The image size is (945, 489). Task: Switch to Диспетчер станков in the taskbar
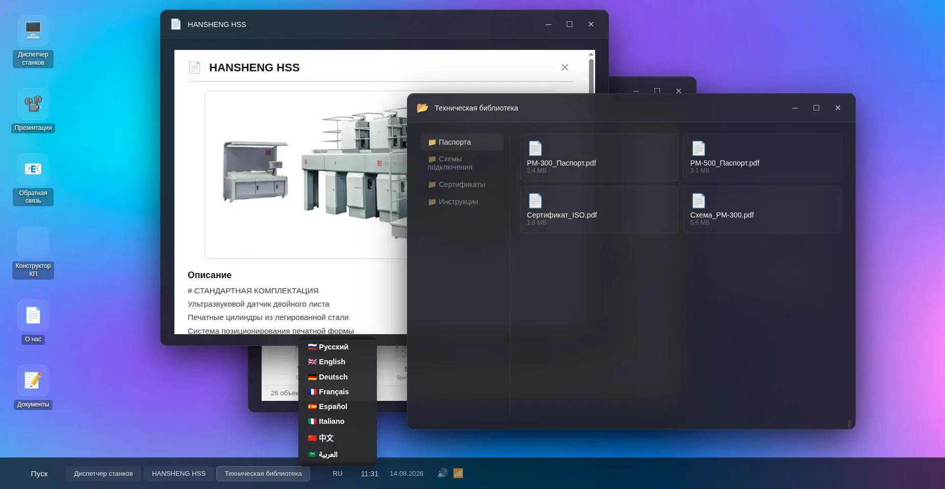pyautogui.click(x=104, y=473)
